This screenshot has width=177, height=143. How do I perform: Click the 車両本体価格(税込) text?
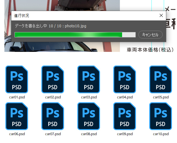150,50
